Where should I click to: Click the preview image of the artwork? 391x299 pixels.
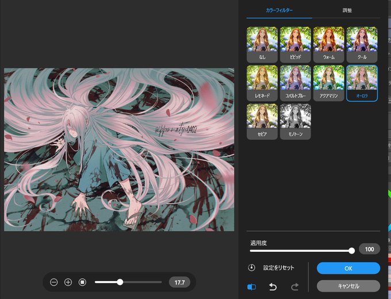click(119, 149)
